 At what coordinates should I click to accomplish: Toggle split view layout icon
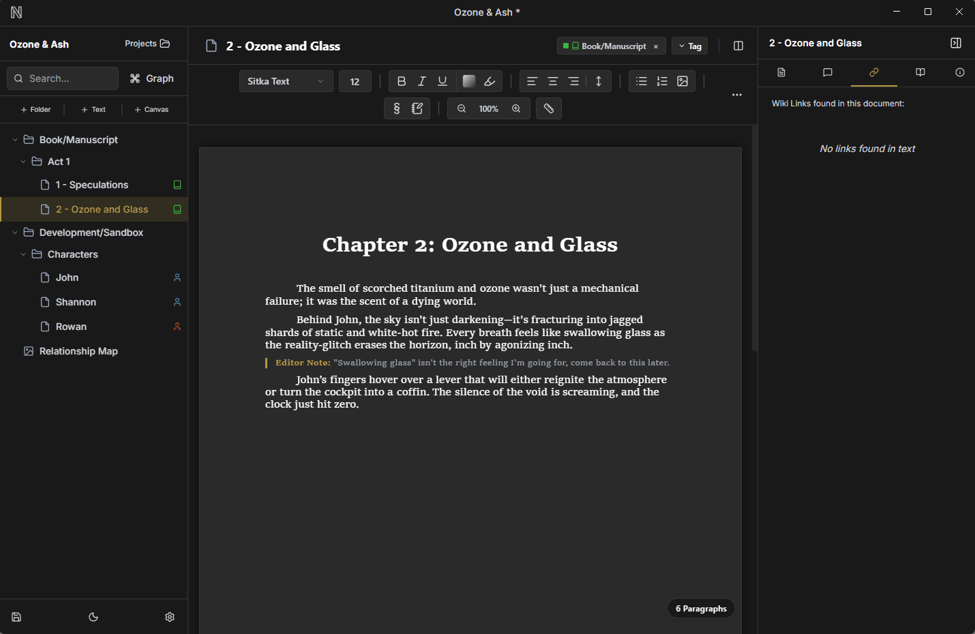pos(738,46)
